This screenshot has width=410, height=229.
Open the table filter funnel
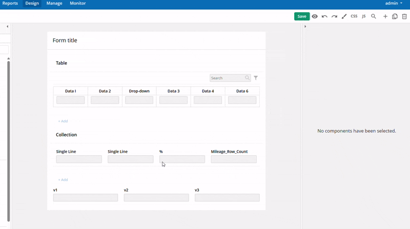pos(256,78)
